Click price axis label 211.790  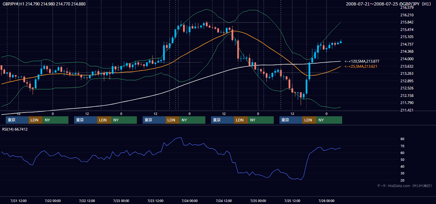click(407, 103)
